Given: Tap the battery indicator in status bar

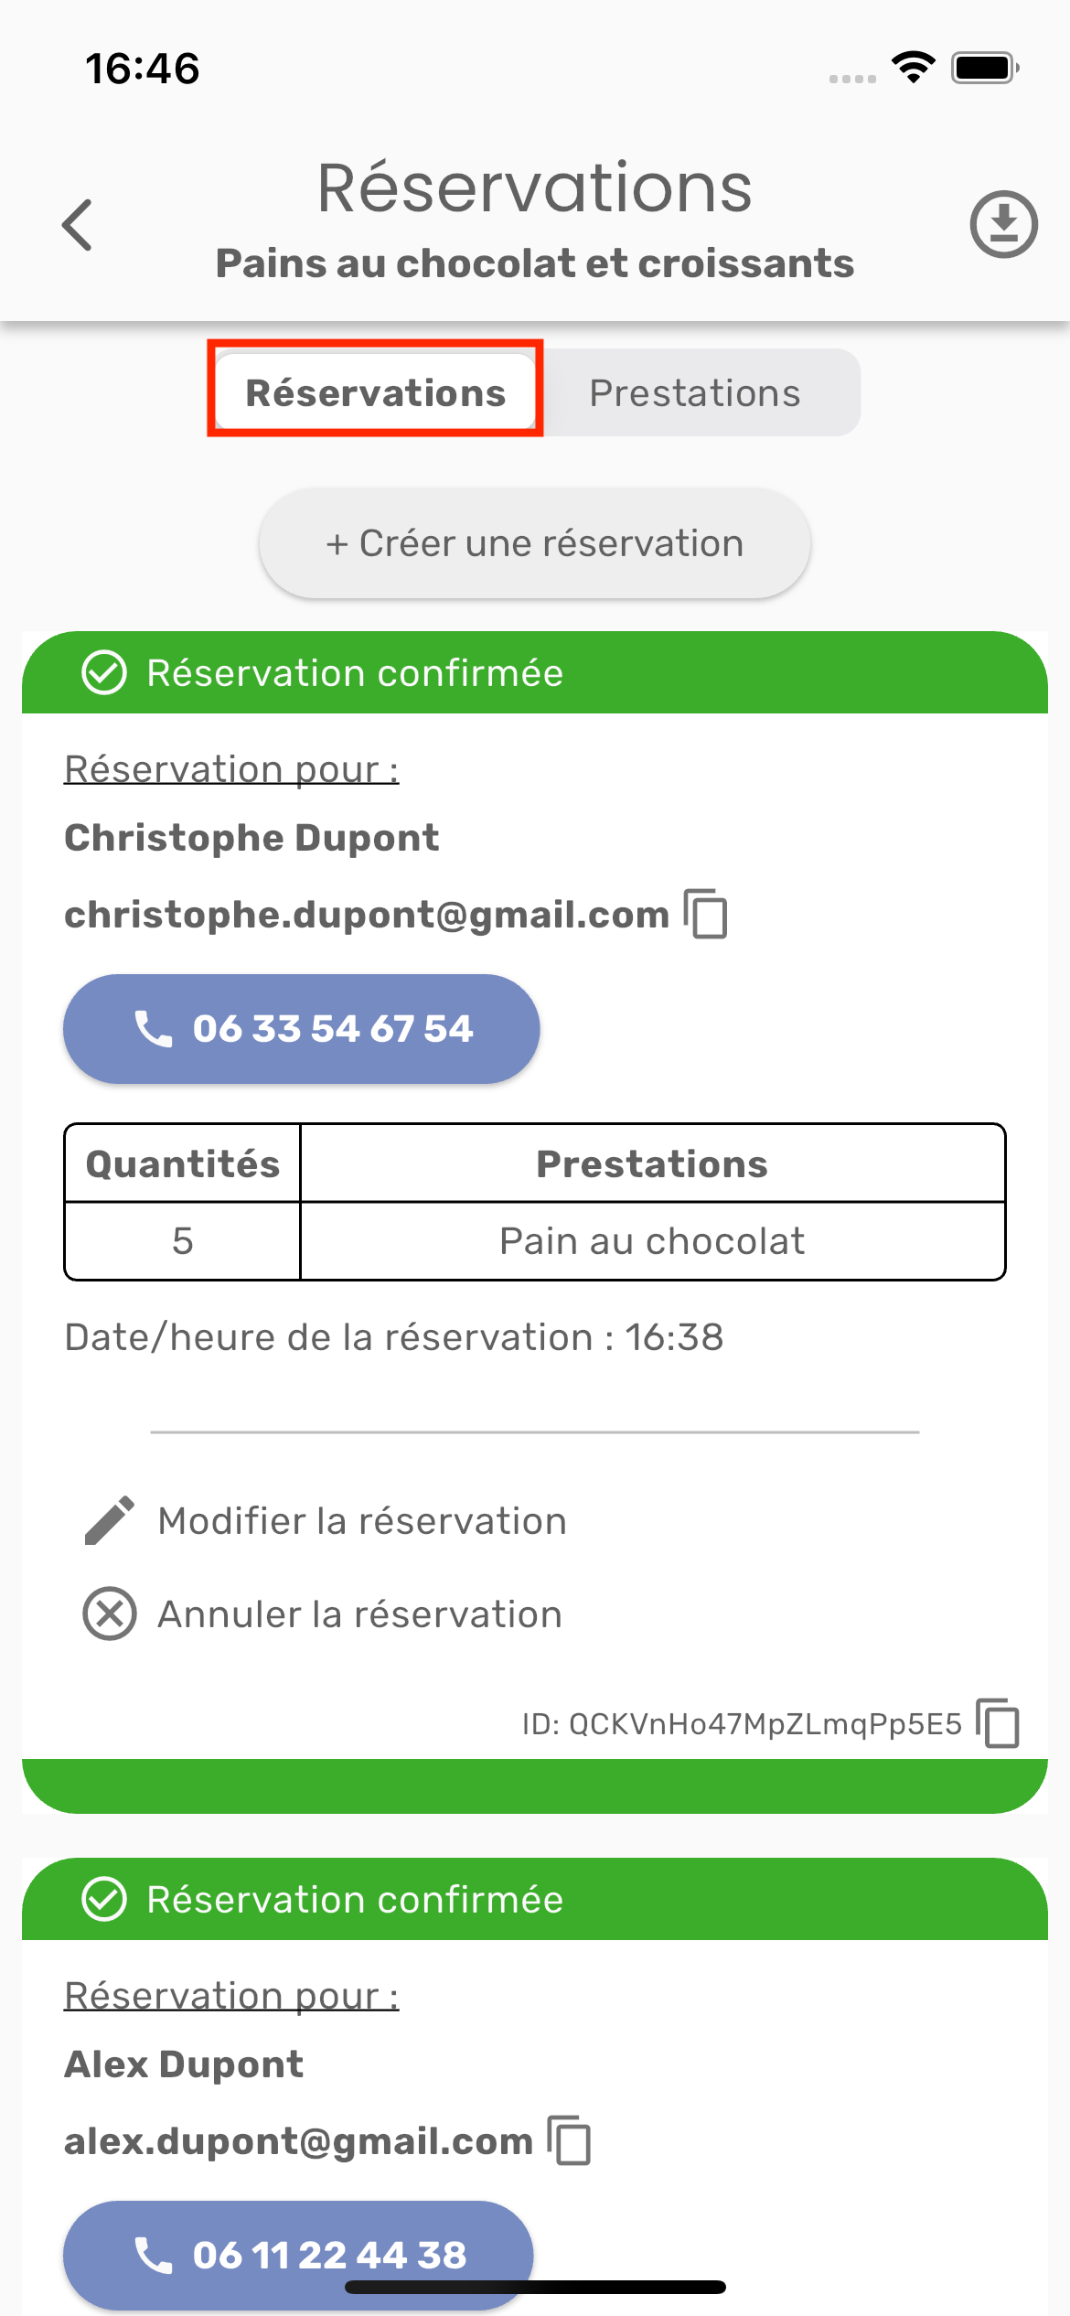Looking at the screenshot, I should [x=984, y=68].
